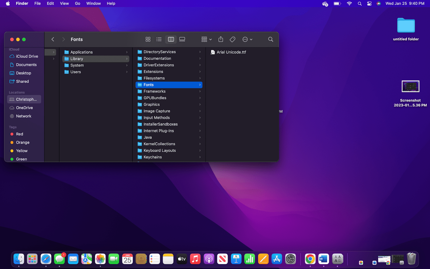Expand the Input Methods chevron
The image size is (430, 269).
click(x=200, y=118)
